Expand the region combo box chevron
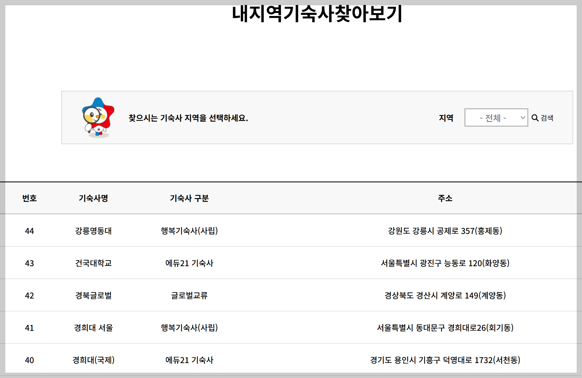The width and height of the screenshot is (582, 378). point(522,117)
